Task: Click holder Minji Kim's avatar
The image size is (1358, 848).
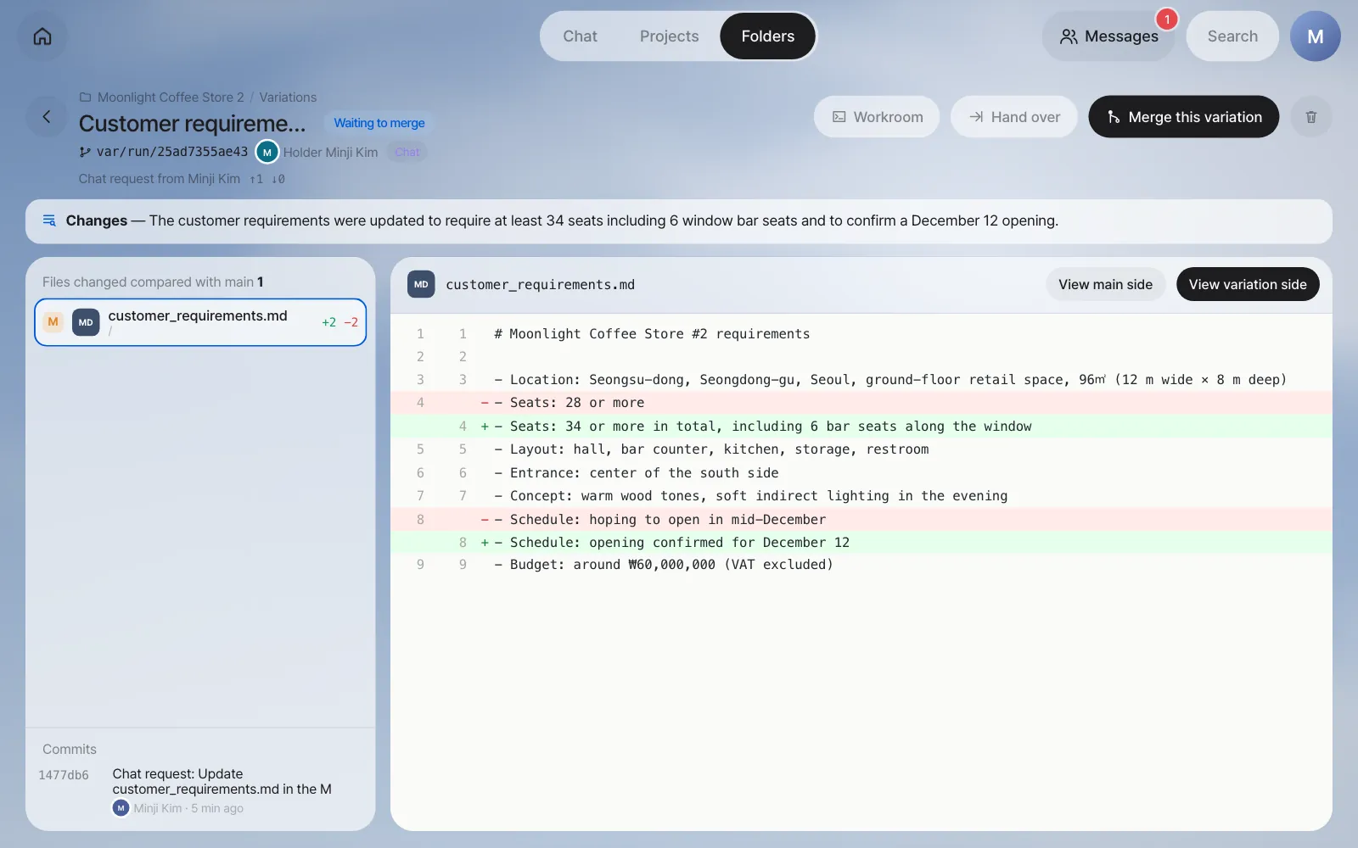Action: tap(267, 152)
